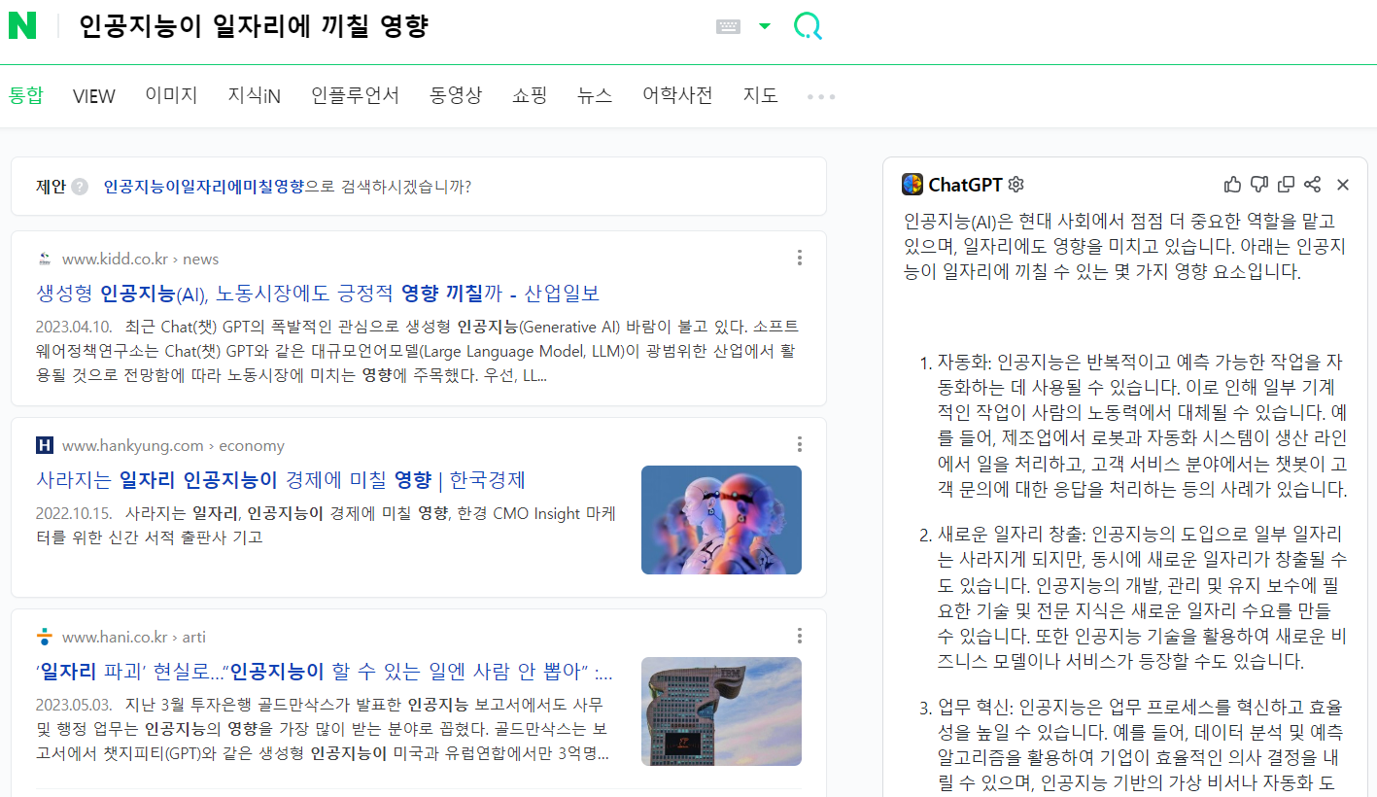Open the keyboard input dropdown arrow
This screenshot has width=1377, height=797.
click(x=764, y=26)
